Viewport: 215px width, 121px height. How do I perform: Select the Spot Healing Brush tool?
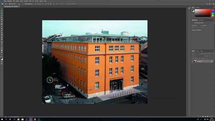[2, 24]
